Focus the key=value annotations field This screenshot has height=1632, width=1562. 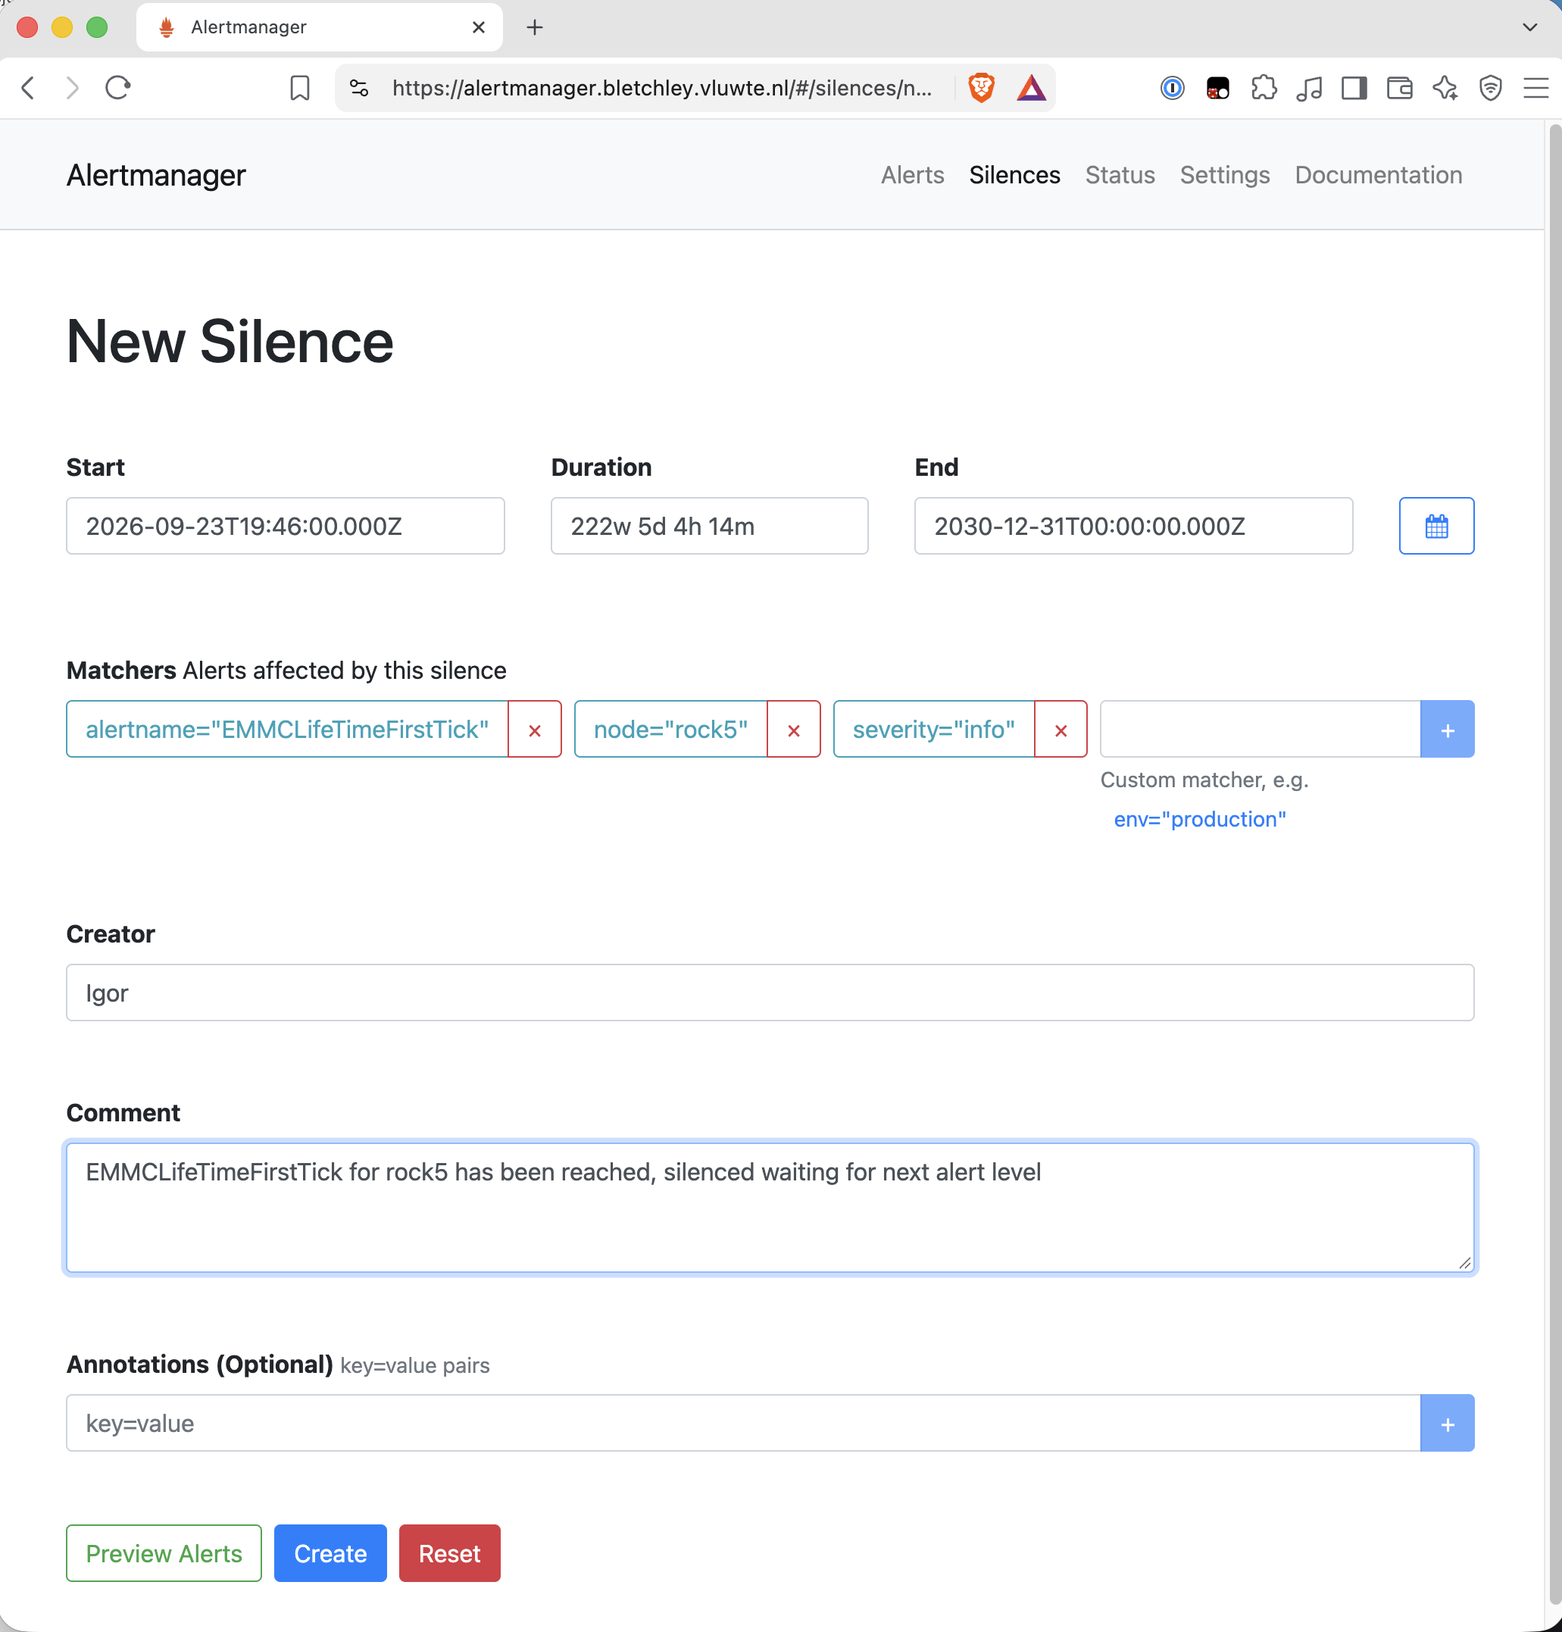744,1423
